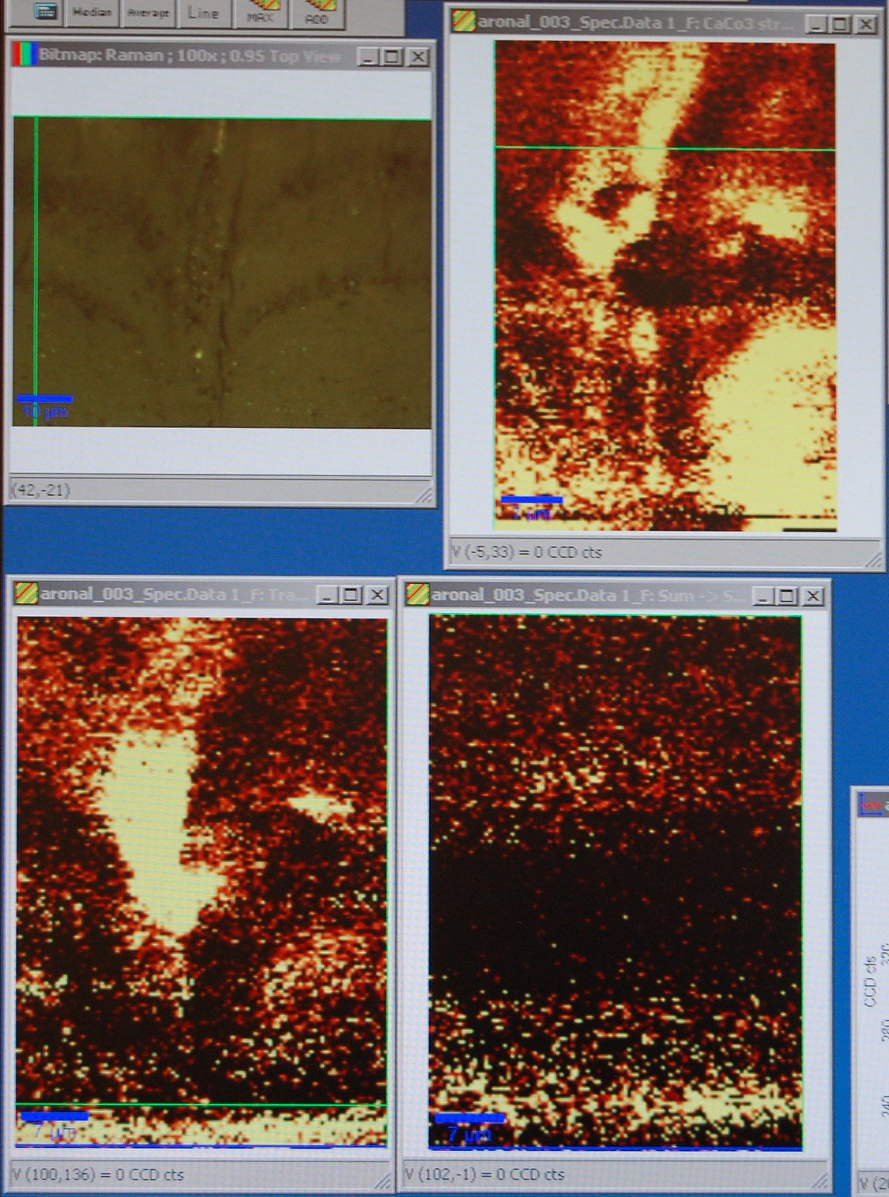Click the MAX image operation icon

tap(260, 12)
